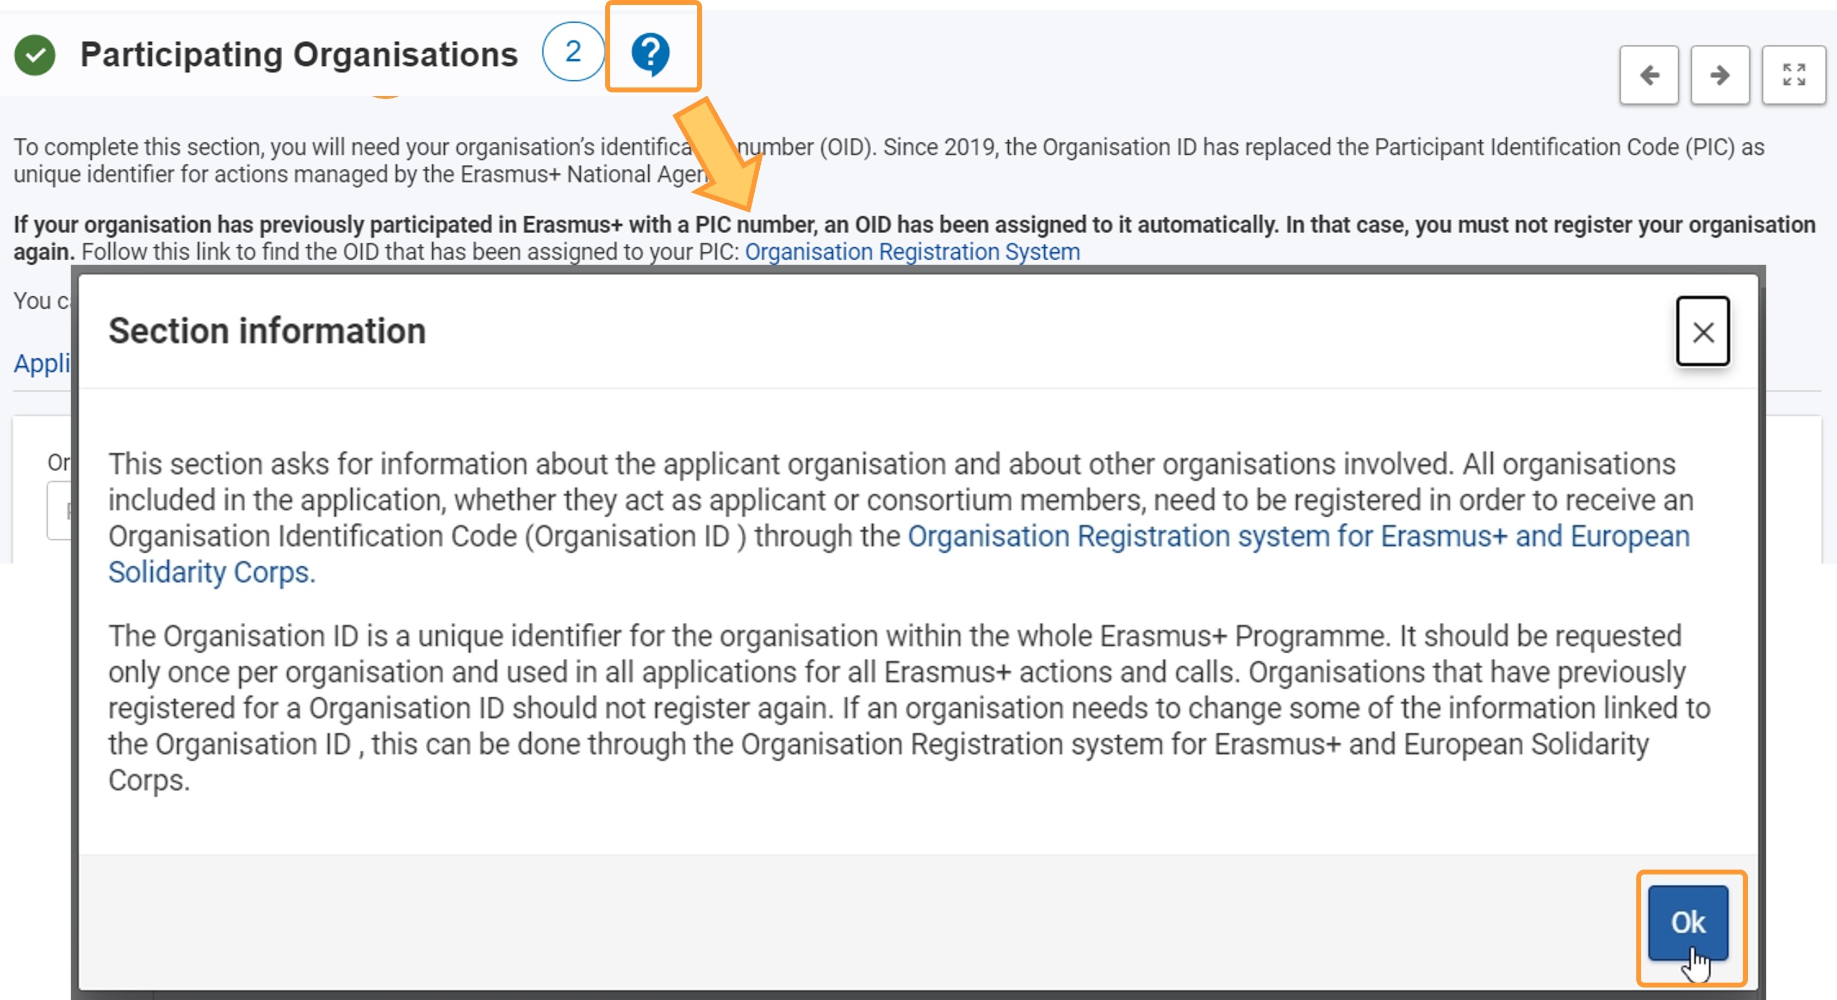
Task: Click the Section information dialog title
Action: [x=268, y=332]
